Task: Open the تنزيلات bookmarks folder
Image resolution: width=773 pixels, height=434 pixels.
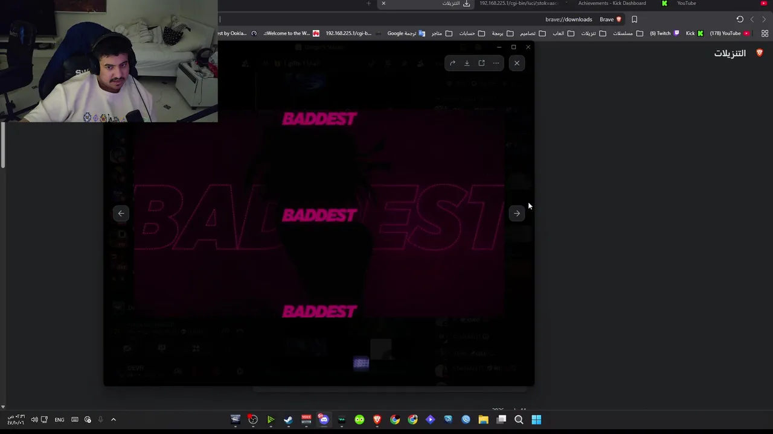Action: point(593,33)
